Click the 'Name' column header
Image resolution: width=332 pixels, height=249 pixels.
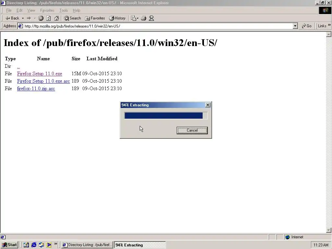[43, 59]
